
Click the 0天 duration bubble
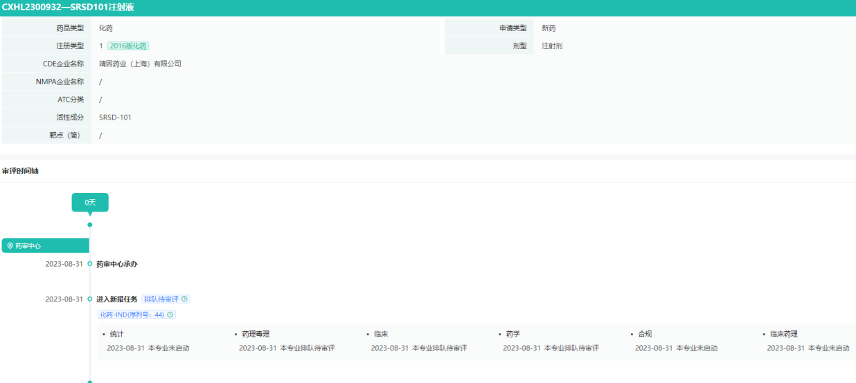click(90, 203)
